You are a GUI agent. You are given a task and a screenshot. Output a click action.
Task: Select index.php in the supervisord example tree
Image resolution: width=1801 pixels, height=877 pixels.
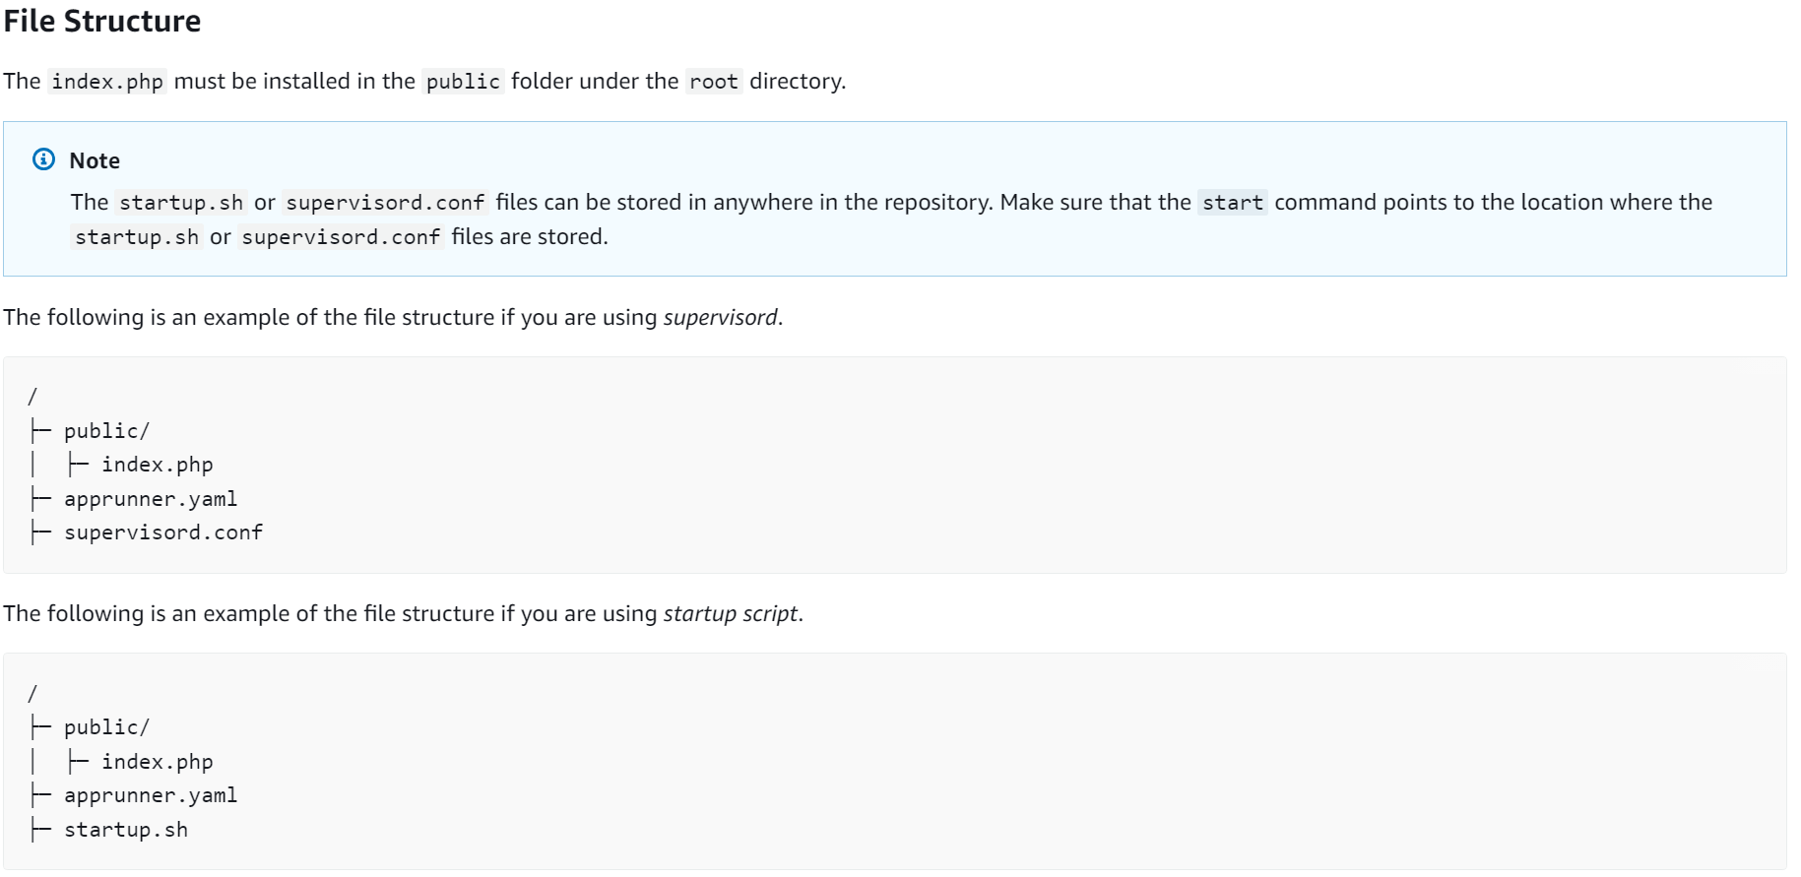point(157,465)
